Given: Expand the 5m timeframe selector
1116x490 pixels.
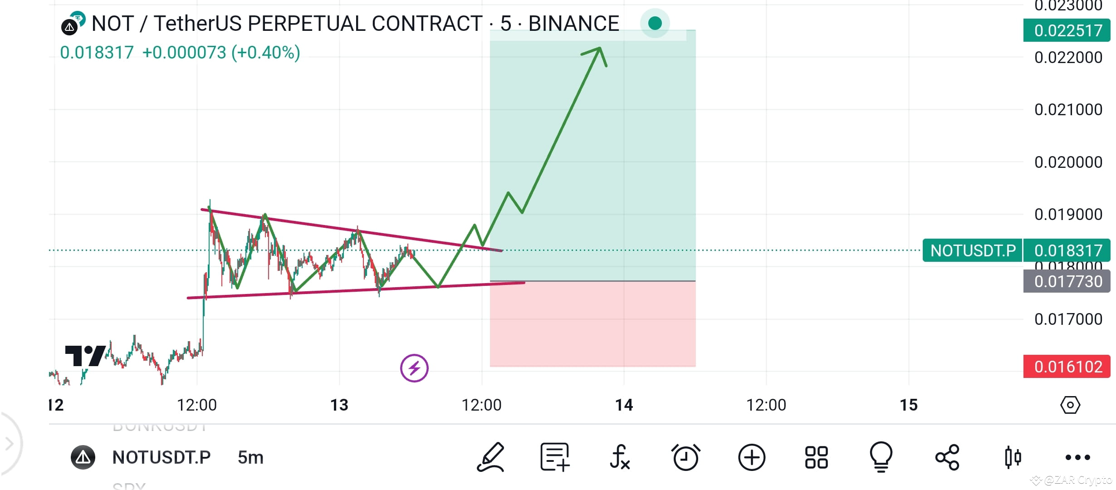Looking at the screenshot, I should [250, 457].
